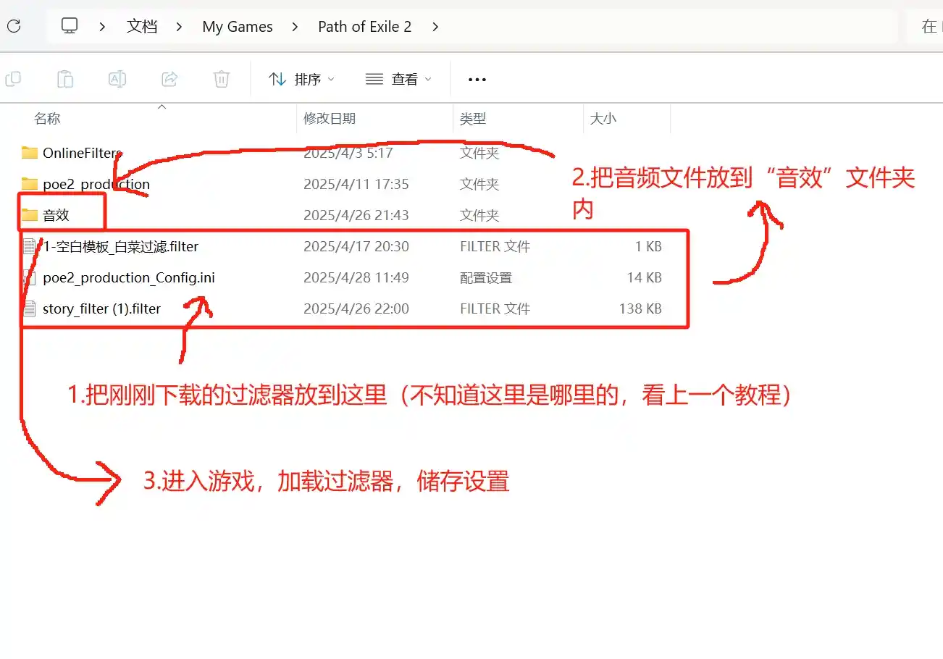
Task: Select story_filter (1).filter file
Action: (x=101, y=308)
